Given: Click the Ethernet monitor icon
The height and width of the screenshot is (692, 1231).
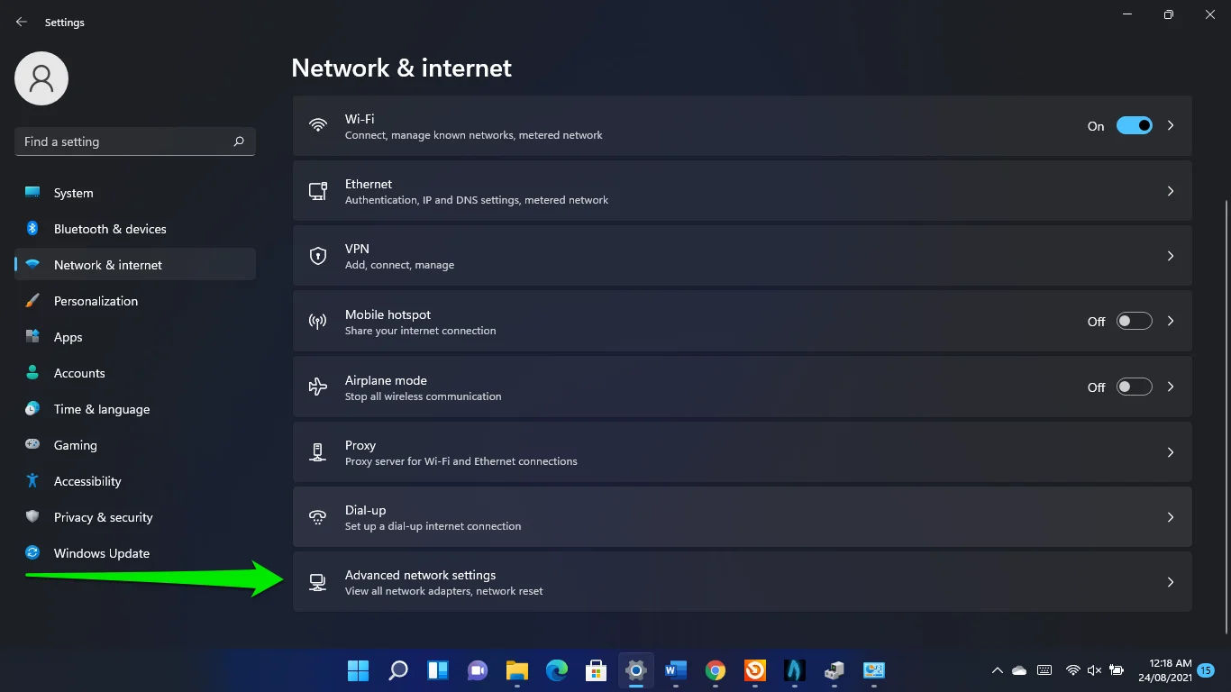Looking at the screenshot, I should (x=318, y=191).
